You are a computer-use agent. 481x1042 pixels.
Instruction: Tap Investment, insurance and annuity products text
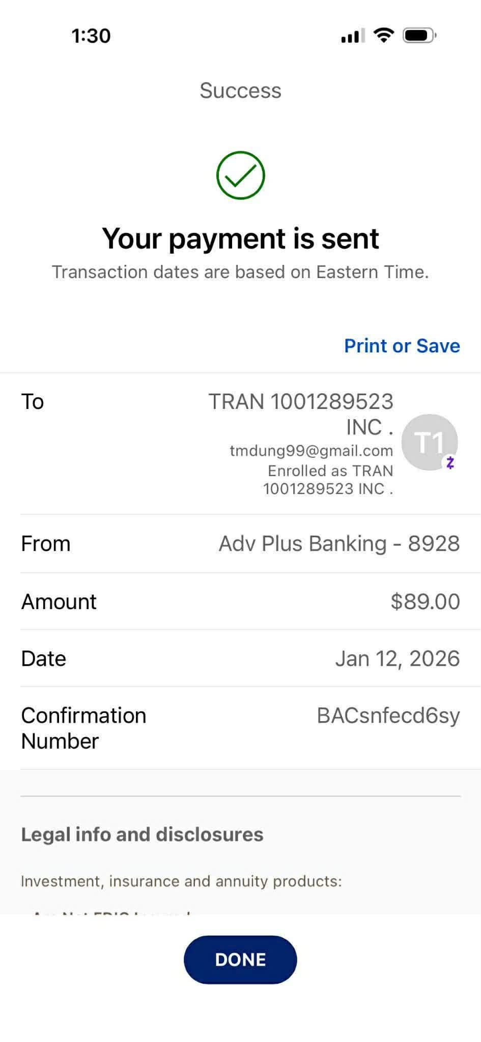[181, 881]
